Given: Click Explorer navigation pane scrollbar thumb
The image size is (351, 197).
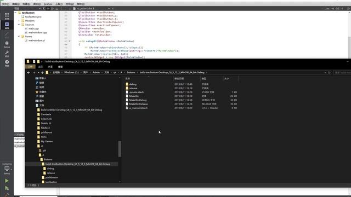Looking at the screenshot, I should point(120,149).
